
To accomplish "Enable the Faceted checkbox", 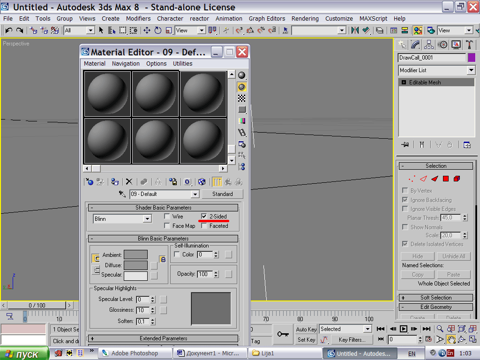I will click(x=204, y=225).
